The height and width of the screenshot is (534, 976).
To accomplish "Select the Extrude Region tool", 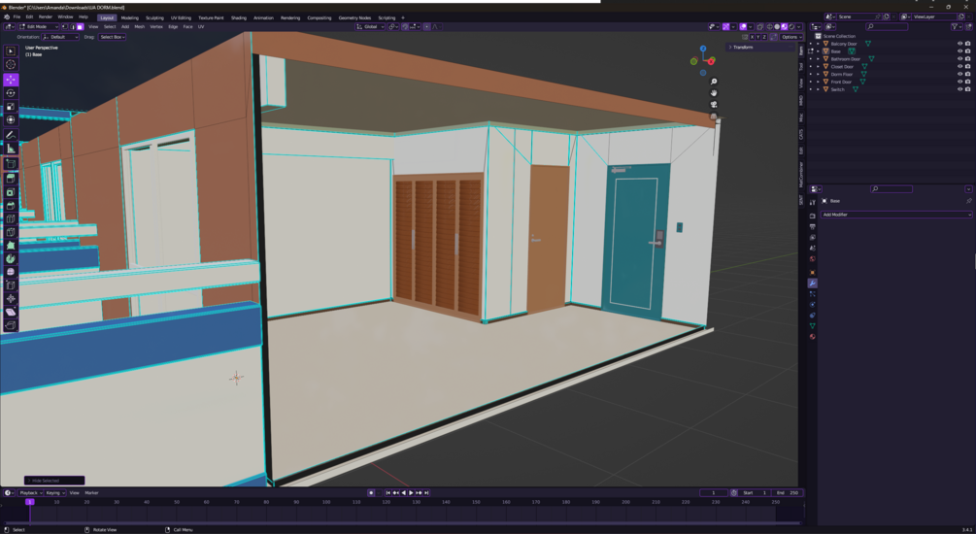I will pos(11,179).
